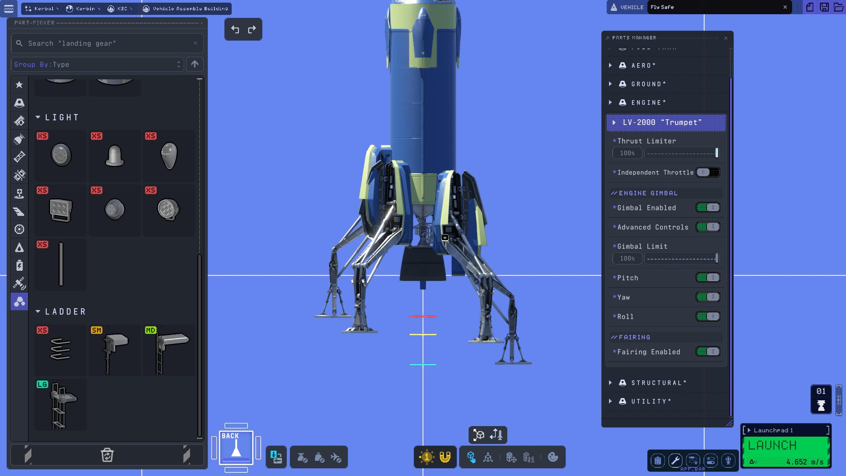This screenshot has height=476, width=846.
Task: Select the command pod category icon
Action: click(19, 103)
